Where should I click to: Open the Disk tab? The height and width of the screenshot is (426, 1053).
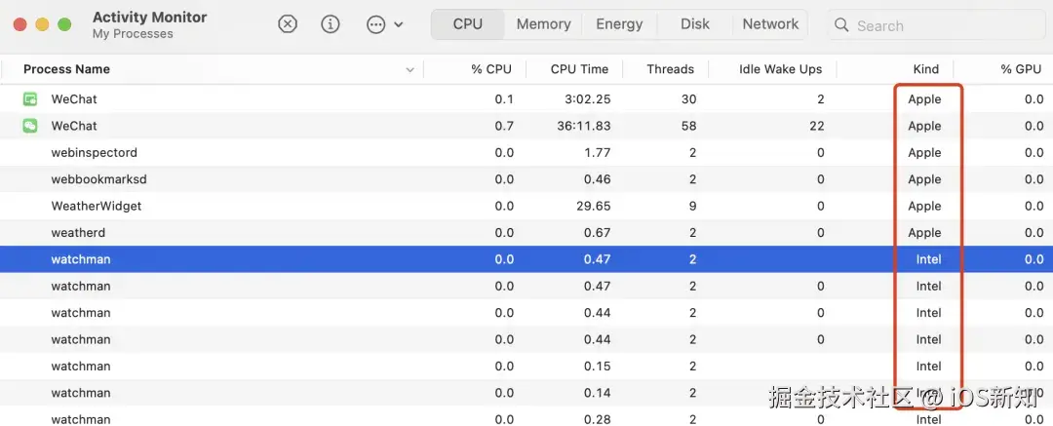coord(695,24)
